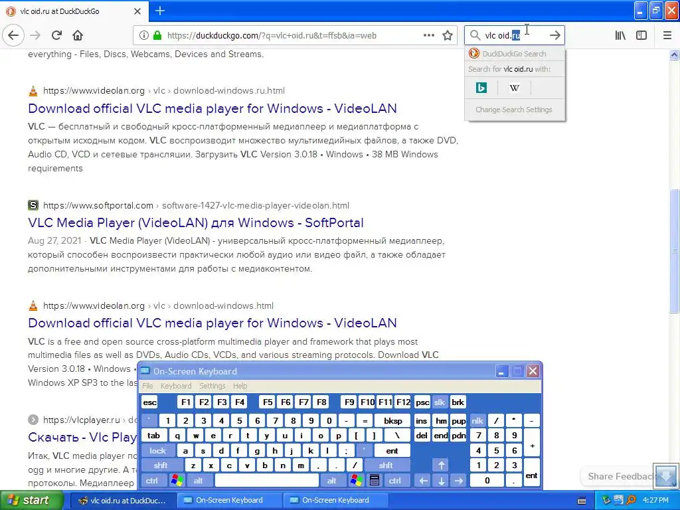The width and height of the screenshot is (680, 510).
Task: Click the del key
Action: (422, 436)
